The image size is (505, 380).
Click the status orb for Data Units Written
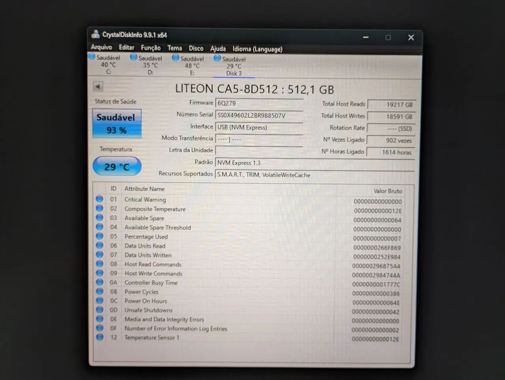coord(99,255)
